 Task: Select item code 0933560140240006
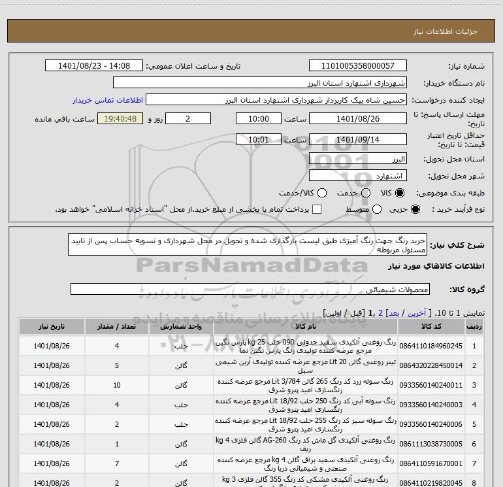pyautogui.click(x=431, y=424)
